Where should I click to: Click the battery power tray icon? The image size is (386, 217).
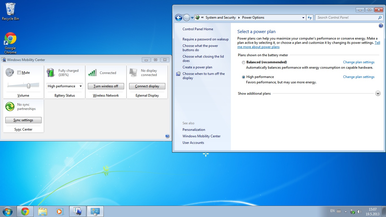tap(352, 211)
